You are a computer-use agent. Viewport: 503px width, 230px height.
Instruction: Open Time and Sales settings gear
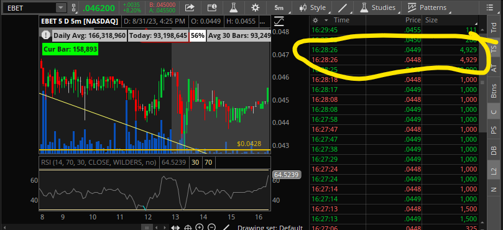point(316,21)
